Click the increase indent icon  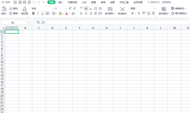coord(100,9)
